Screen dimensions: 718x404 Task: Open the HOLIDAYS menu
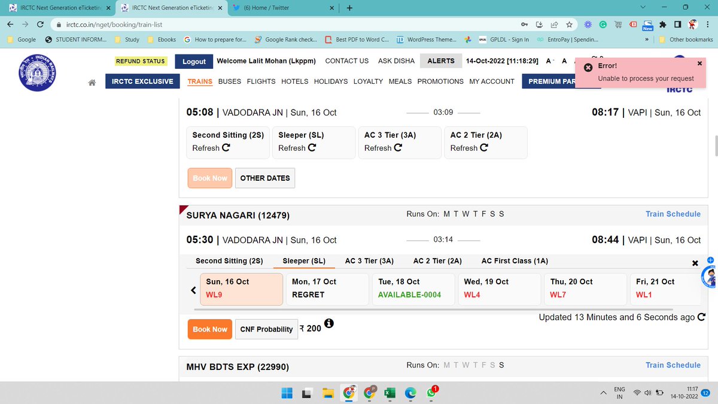tap(331, 81)
